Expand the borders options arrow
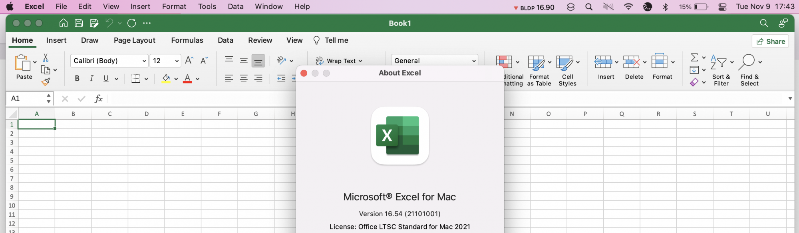Viewport: 799px width, 233px height. tap(146, 79)
